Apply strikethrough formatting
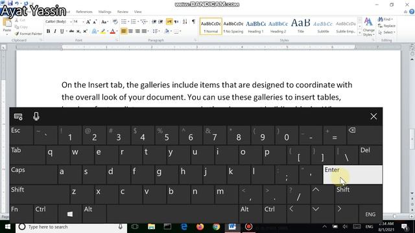Screen dimensions: 415x233 (x=71, y=31)
